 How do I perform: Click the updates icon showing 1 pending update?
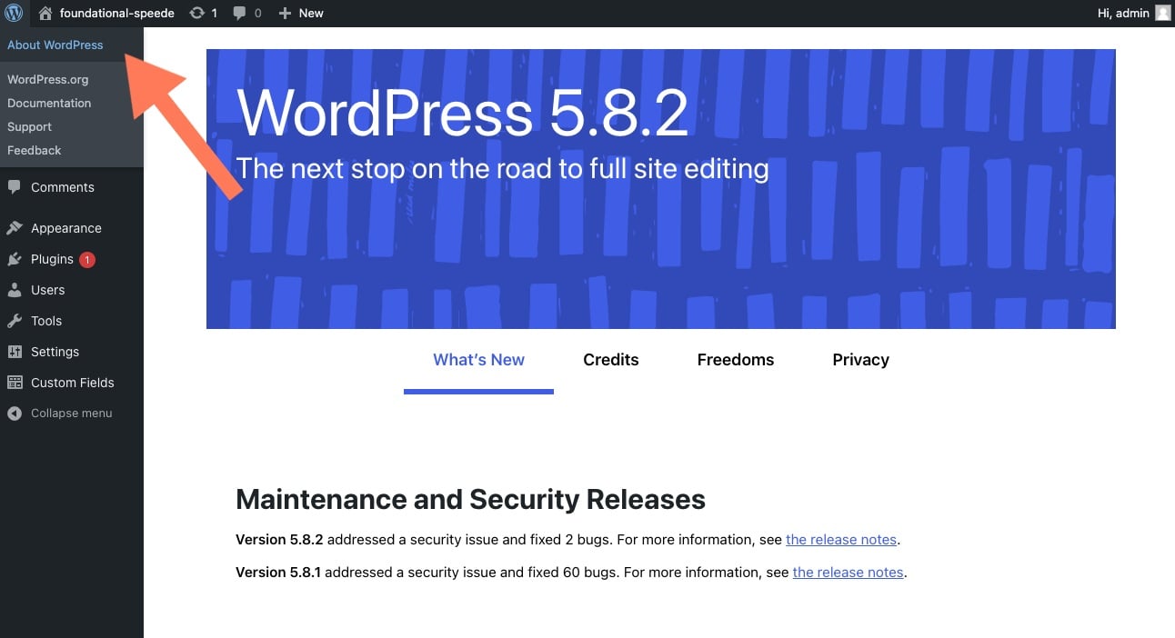point(204,13)
